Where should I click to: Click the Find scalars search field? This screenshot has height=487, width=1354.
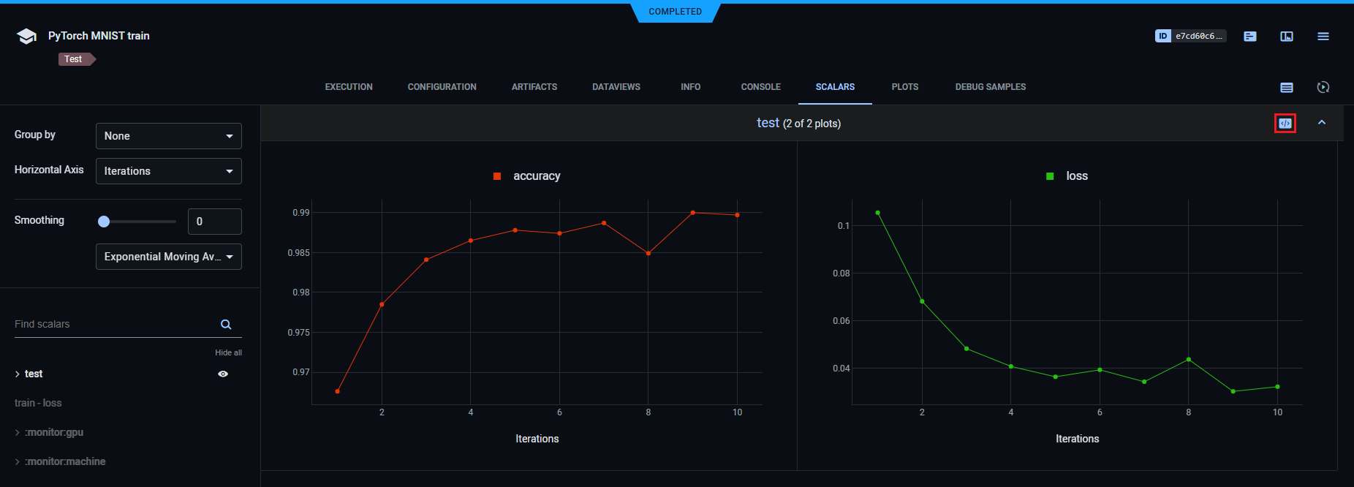pos(113,324)
